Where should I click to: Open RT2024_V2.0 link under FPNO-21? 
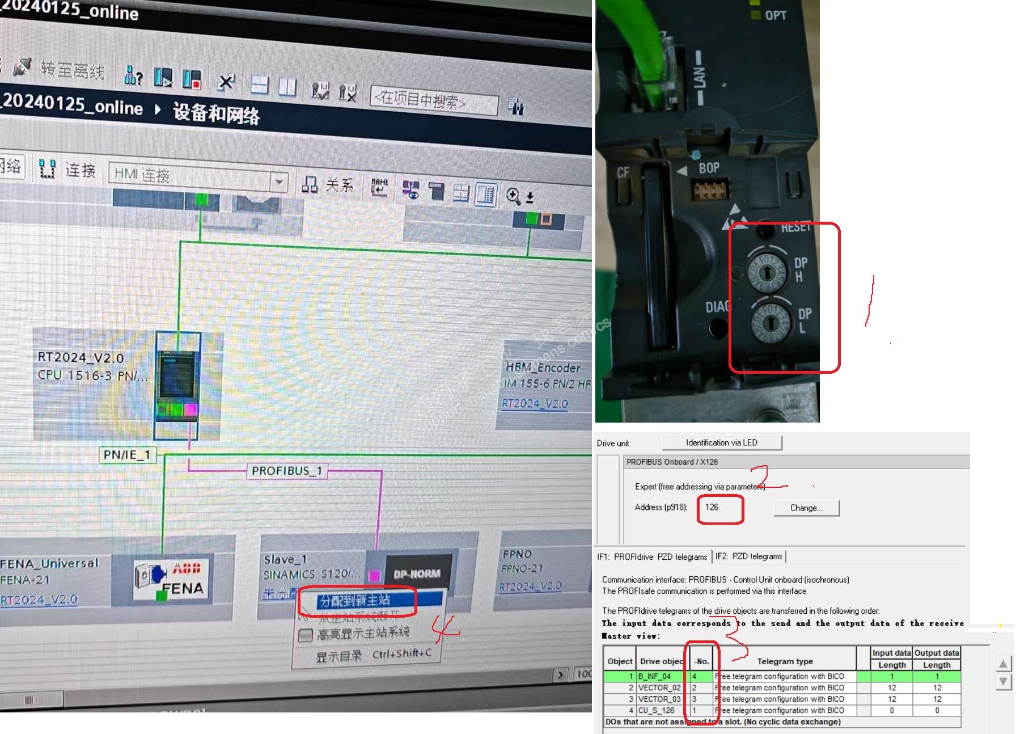pyautogui.click(x=530, y=587)
